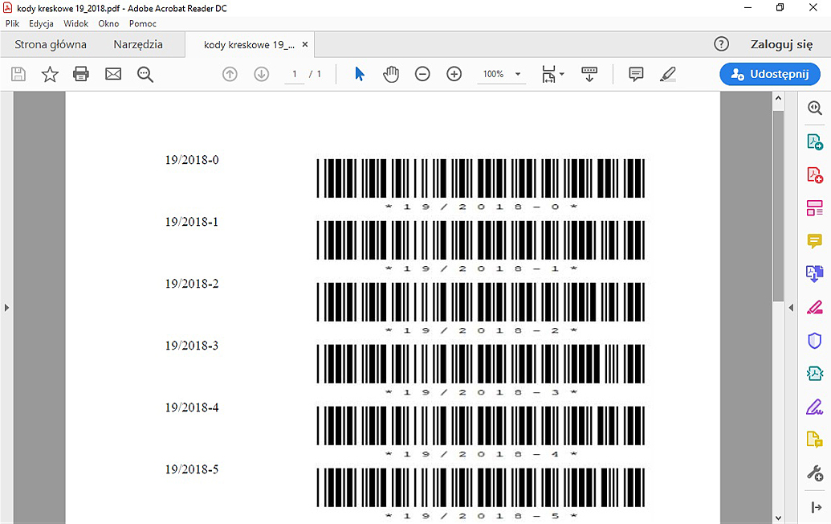
Task: Open the pink Redact tool in sidebar
Action: (815, 307)
